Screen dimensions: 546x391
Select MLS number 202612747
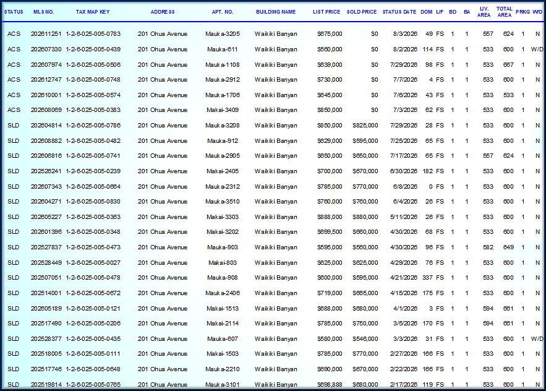46,79
